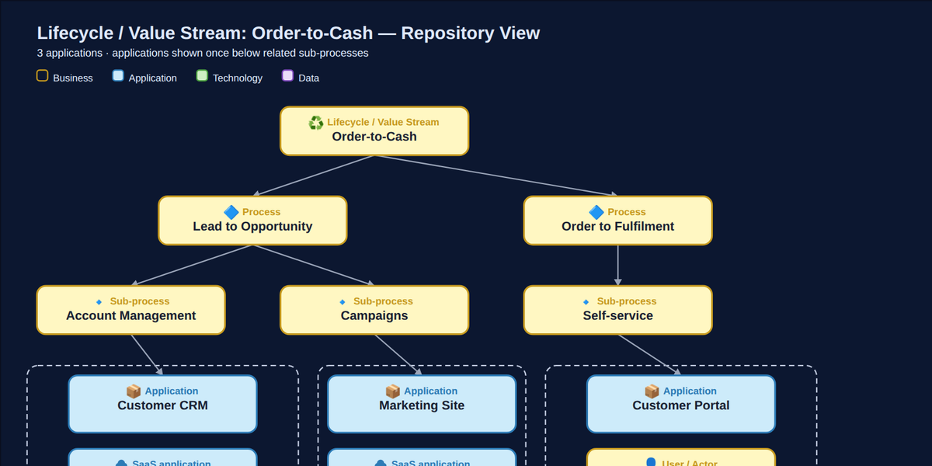This screenshot has width=932, height=466.
Task: Select the Customer Portal application node
Action: [681, 404]
